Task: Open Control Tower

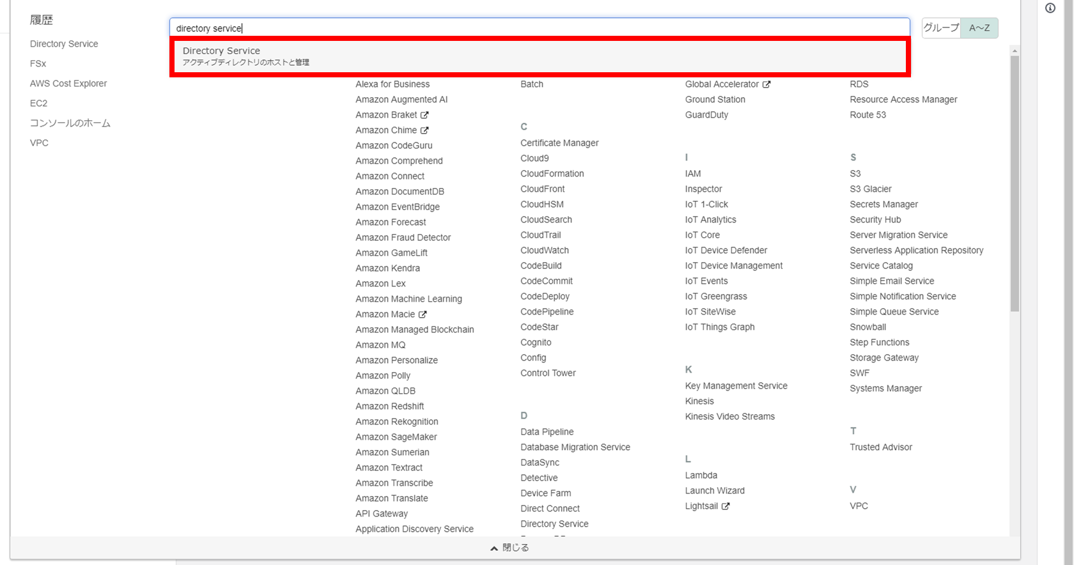Action: click(x=548, y=373)
